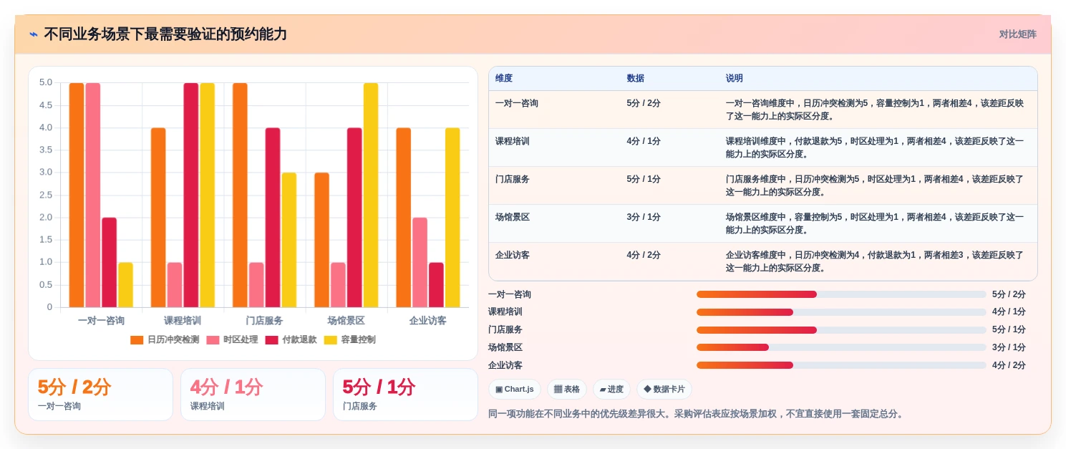Click 课程培训 cell in the table

513,141
